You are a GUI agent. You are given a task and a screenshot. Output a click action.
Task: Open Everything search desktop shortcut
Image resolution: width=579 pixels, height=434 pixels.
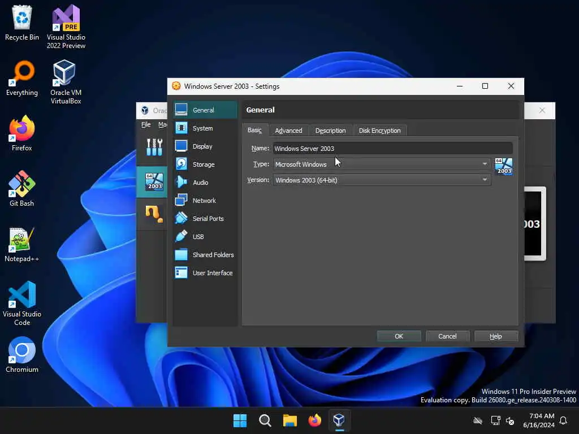pos(22,78)
